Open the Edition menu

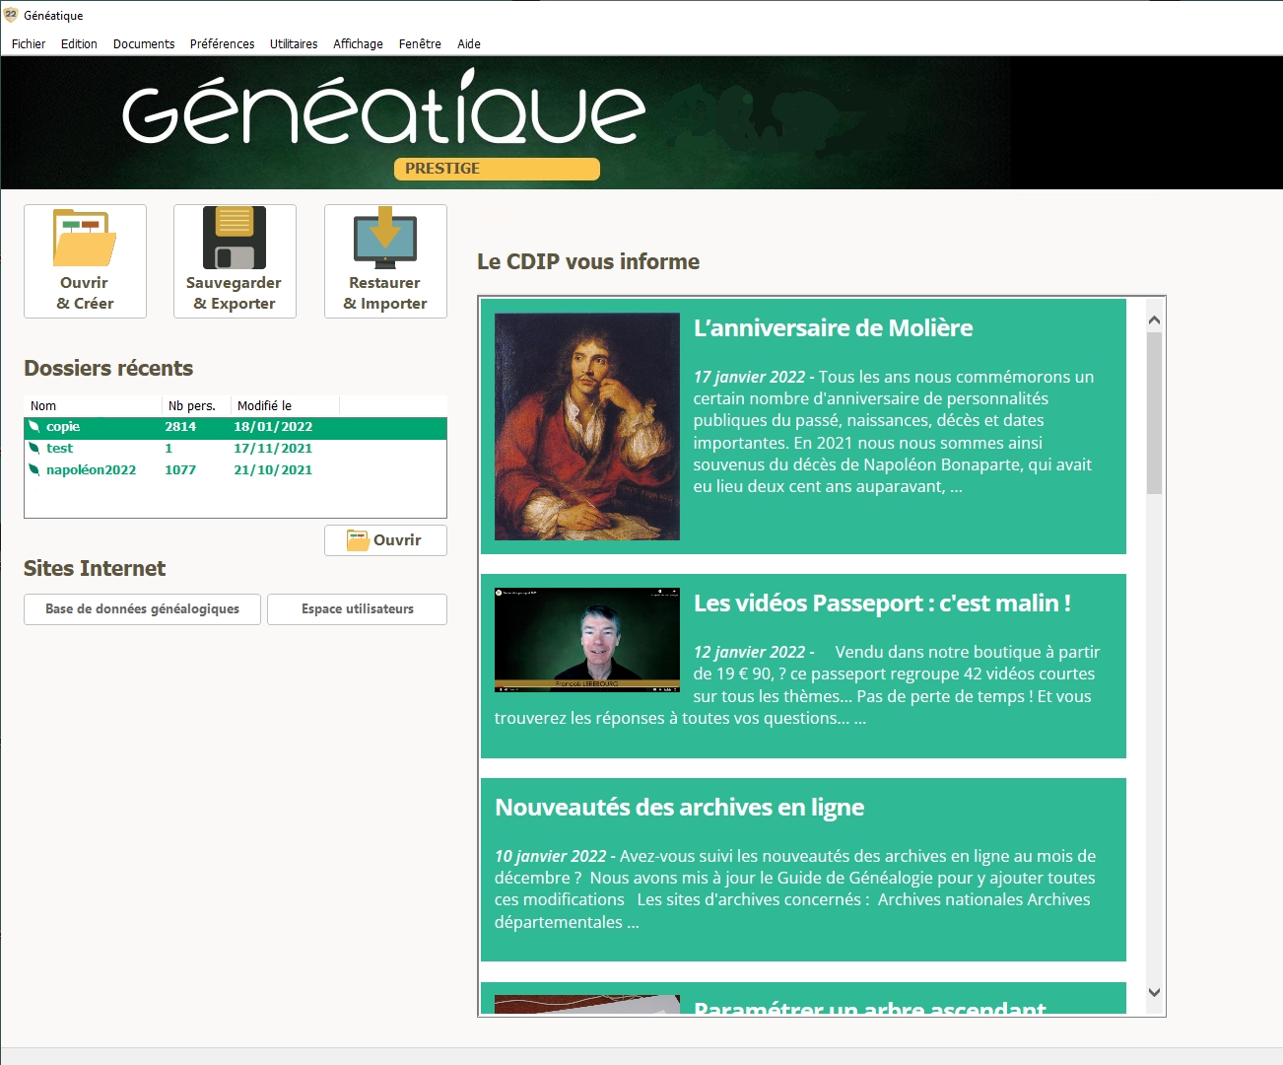coord(79,44)
